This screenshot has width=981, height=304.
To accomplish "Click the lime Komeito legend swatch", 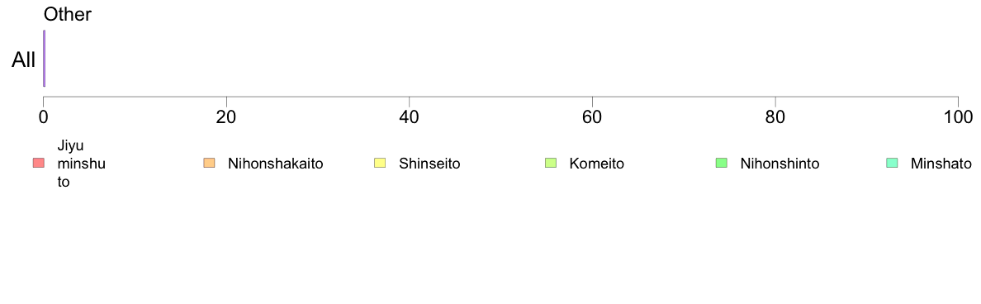I will (x=551, y=164).
